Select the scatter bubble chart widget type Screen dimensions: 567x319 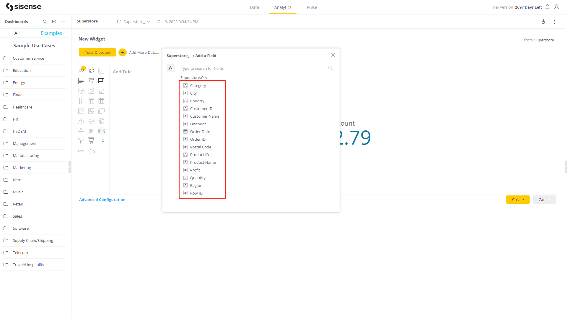pos(81,111)
